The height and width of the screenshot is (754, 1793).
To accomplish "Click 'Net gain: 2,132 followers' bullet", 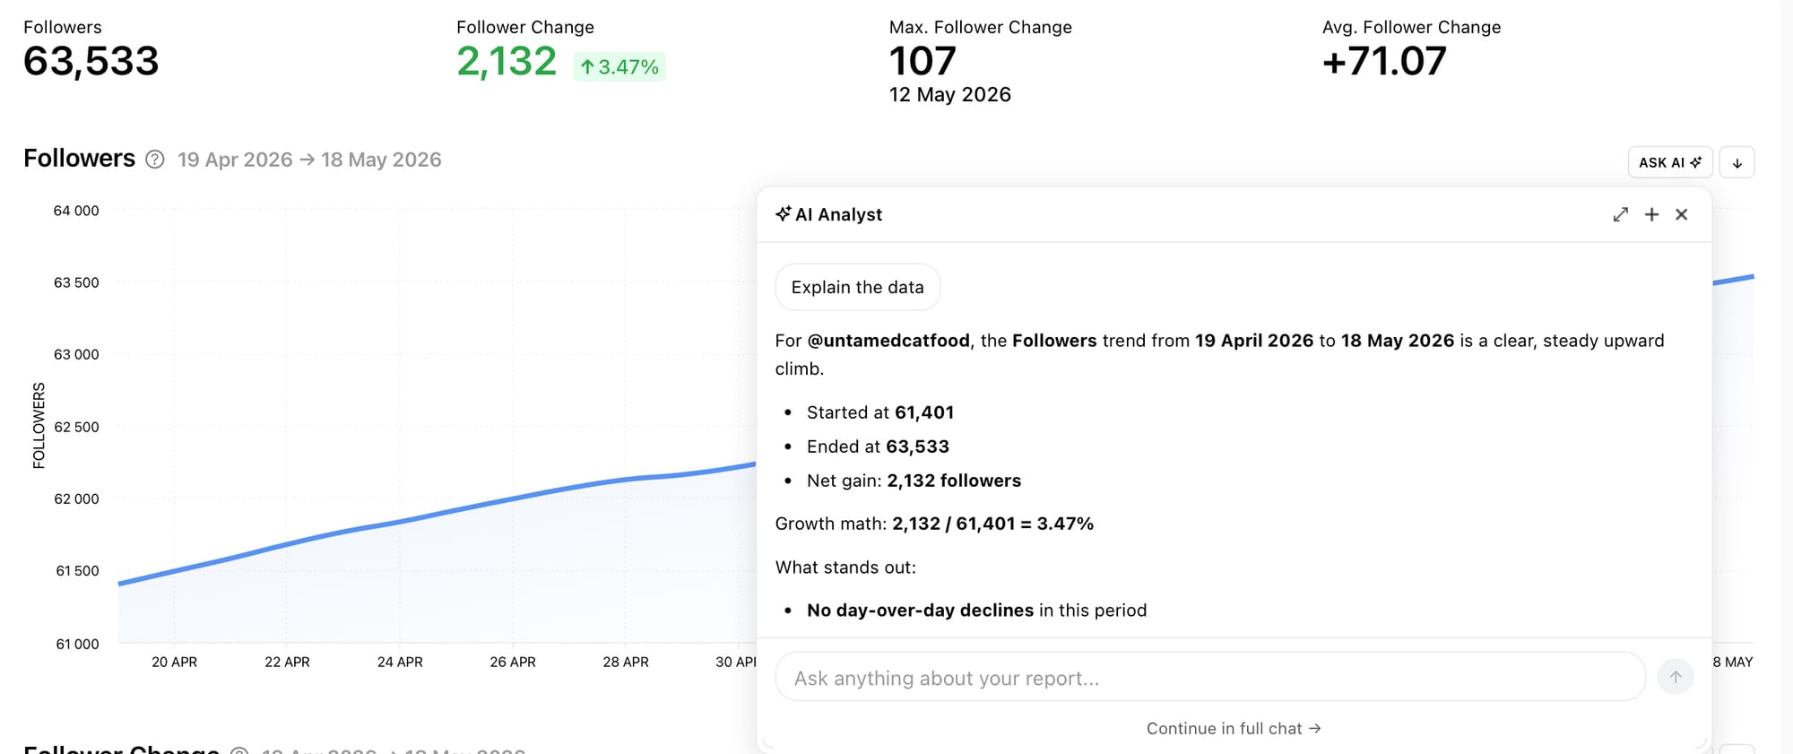I will coord(914,481).
